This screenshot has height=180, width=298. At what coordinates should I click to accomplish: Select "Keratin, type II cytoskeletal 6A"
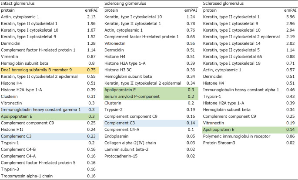232,57
